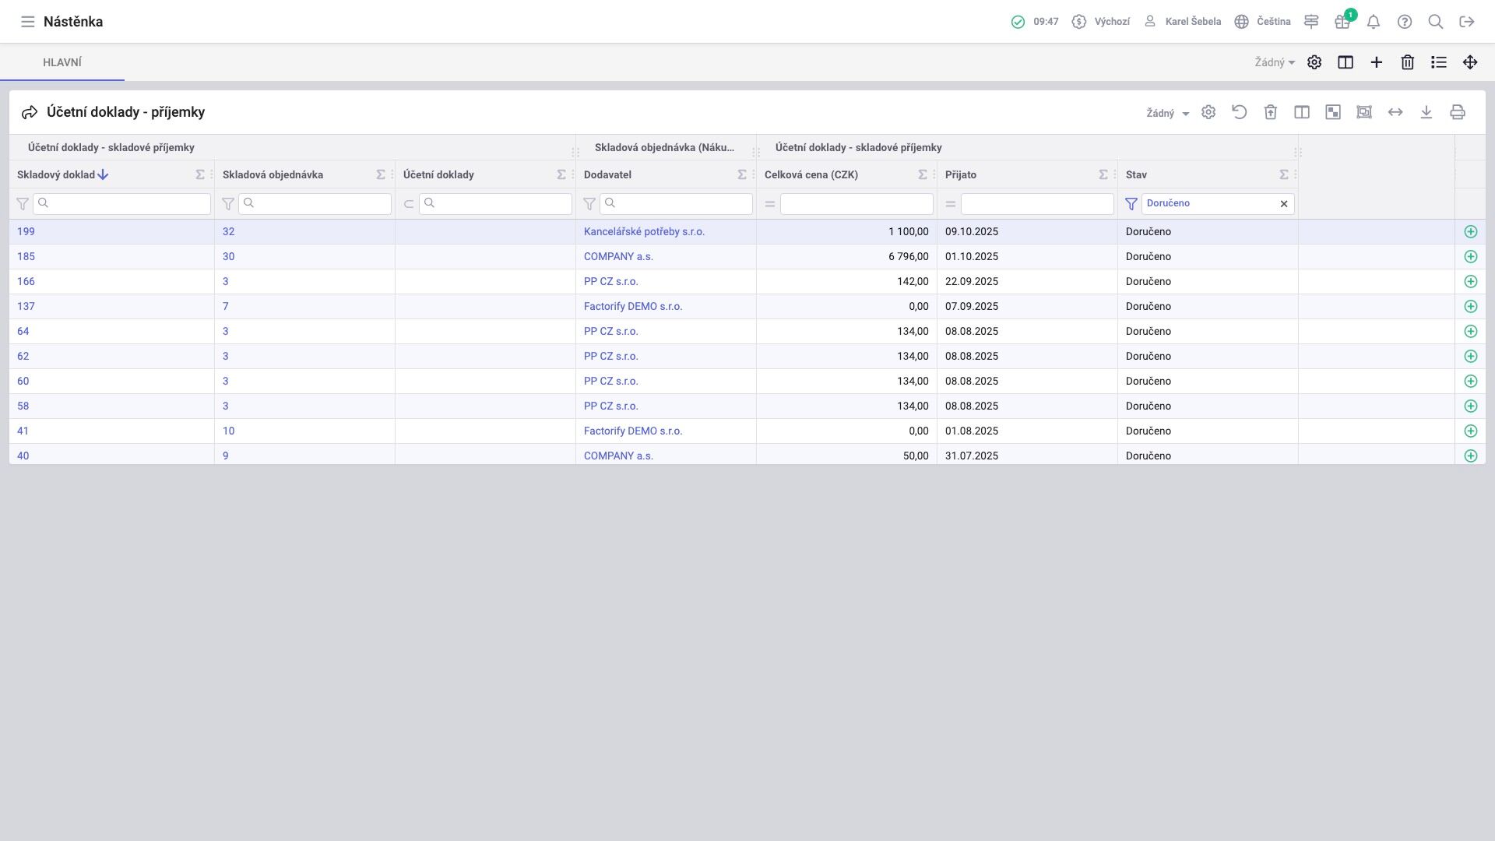Click green plus on row 199
Image resolution: width=1495 pixels, height=841 pixels.
click(x=1471, y=231)
